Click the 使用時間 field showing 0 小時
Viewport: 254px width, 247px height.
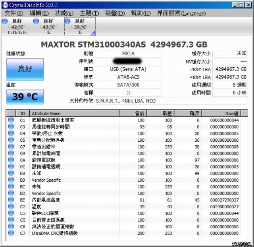[230, 93]
